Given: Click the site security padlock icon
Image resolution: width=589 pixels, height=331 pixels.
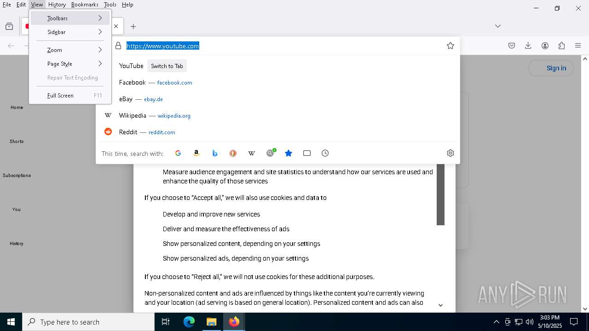Looking at the screenshot, I should [118, 46].
